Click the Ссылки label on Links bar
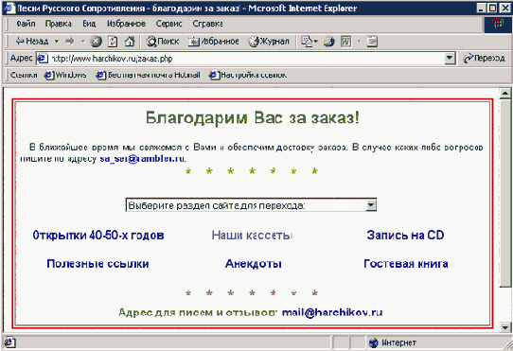This screenshot has height=351, width=513. (x=24, y=76)
